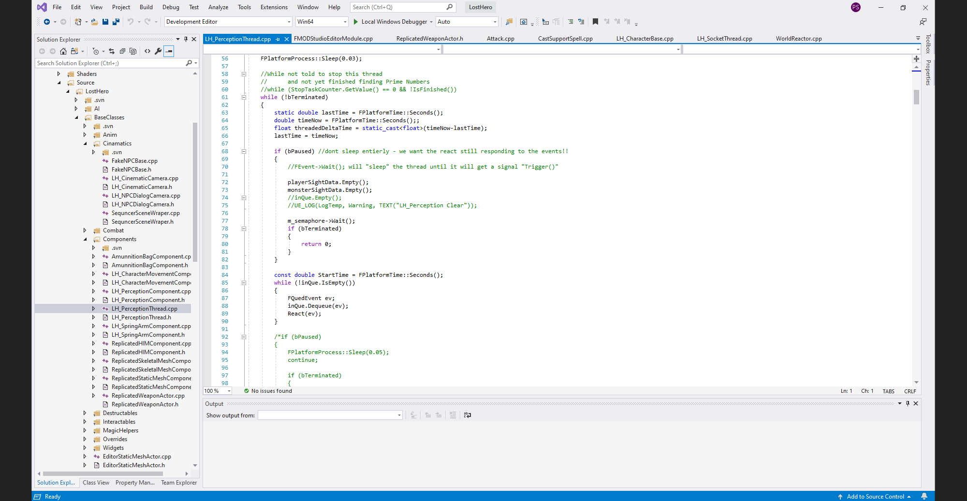This screenshot has width=967, height=501.
Task: Click the Home icon in Solution Explorer
Action: tap(63, 51)
